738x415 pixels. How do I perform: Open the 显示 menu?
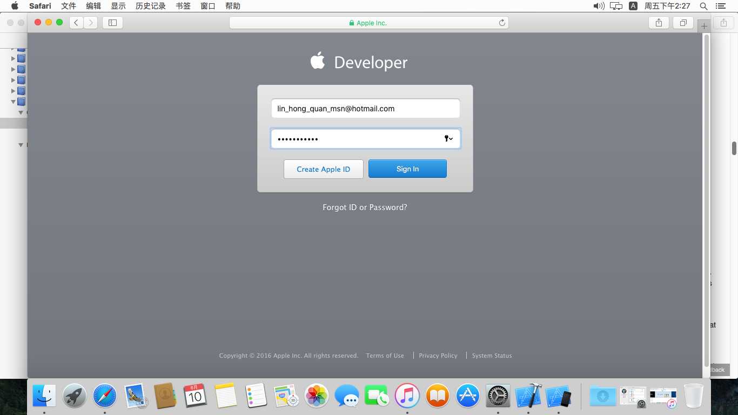click(x=118, y=6)
